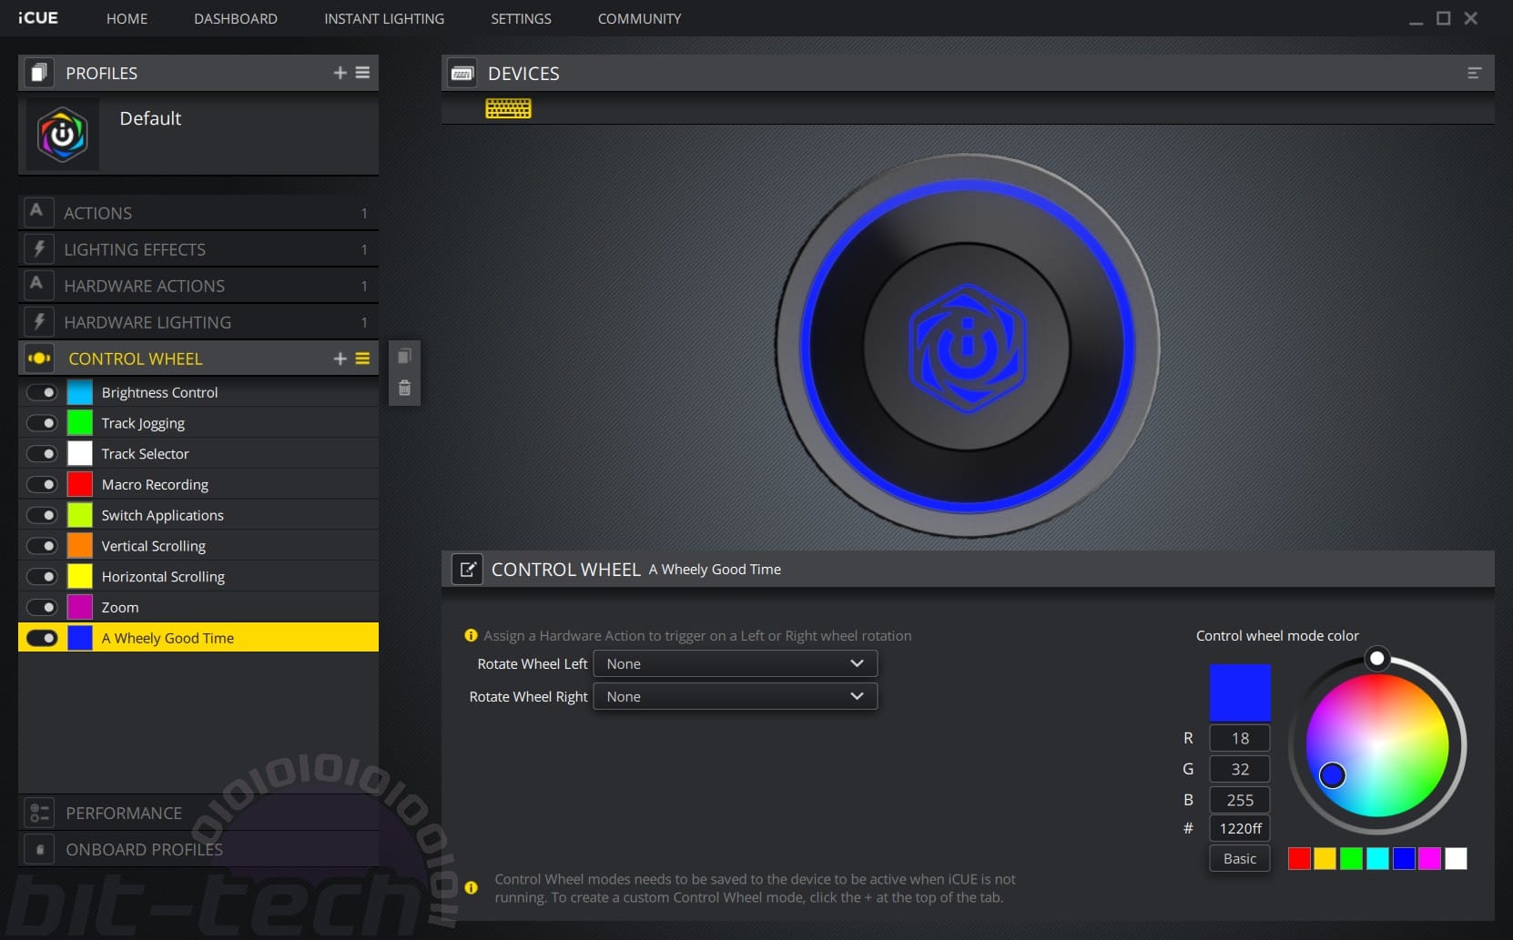Pick the cyan basic color swatch
This screenshot has height=940, width=1513.
1377,858
